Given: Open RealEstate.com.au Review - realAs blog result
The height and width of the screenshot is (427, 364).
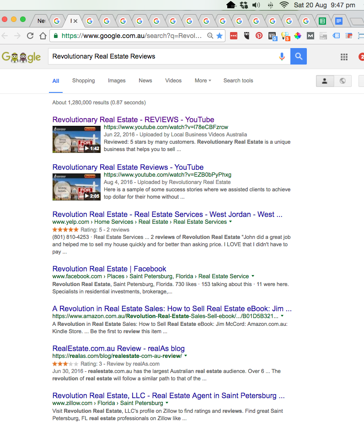Looking at the screenshot, I should 118,348.
